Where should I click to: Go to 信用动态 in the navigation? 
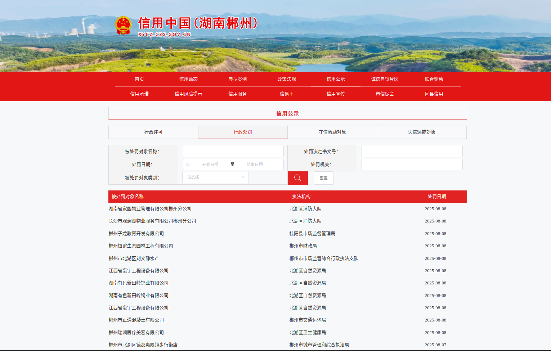point(188,79)
